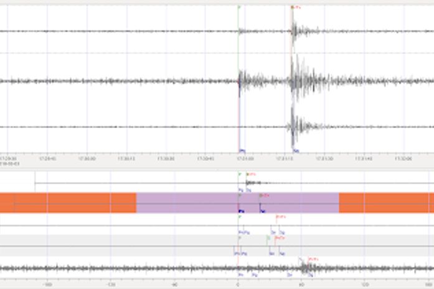The image size is (434, 289).
Task: Click the left orange band of the highlighted row
Action: 68,203
